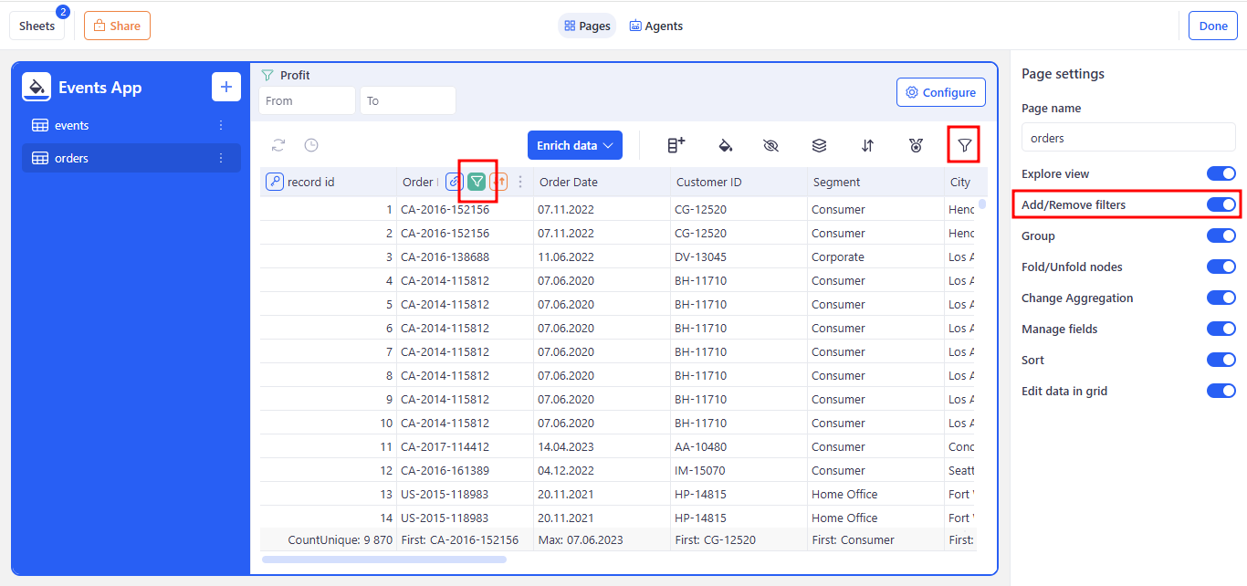Click the Profit From input field
This screenshot has height=586, width=1247.
[307, 100]
